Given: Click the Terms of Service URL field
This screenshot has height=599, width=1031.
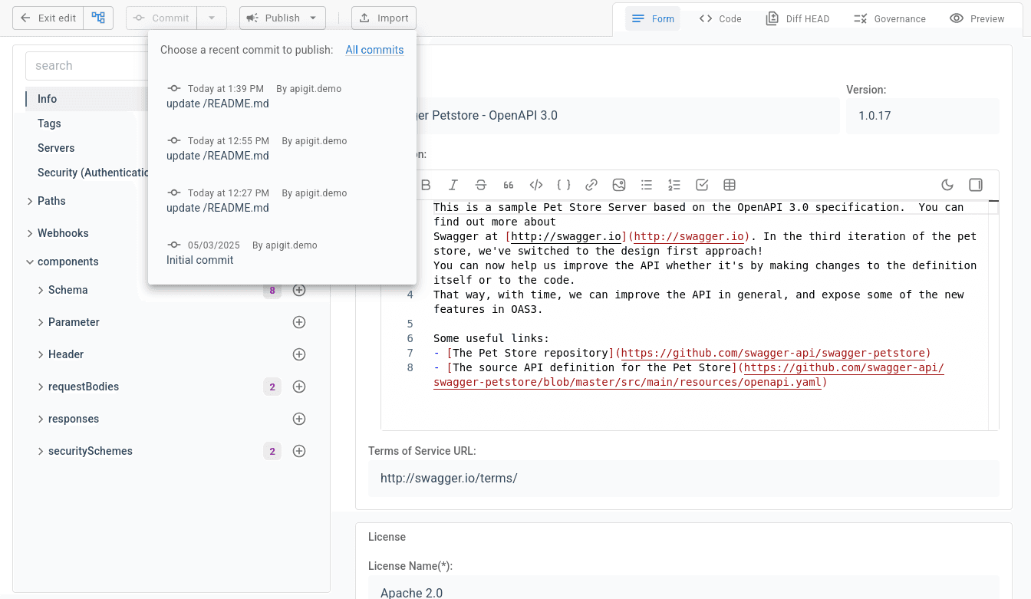Looking at the screenshot, I should click(683, 478).
